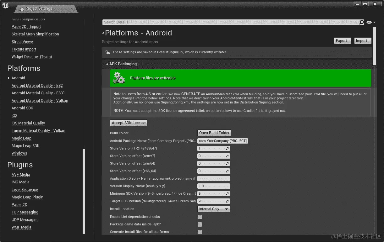Click Store Version offset (arm64) field

(x=214, y=163)
